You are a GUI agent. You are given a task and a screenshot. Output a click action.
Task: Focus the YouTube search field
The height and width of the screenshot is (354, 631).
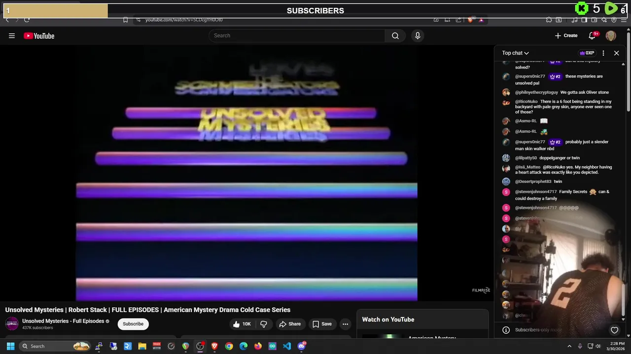click(x=297, y=35)
